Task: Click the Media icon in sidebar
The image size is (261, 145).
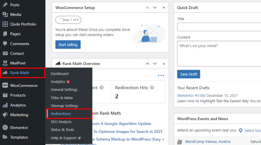Action: [x=5, y=14]
